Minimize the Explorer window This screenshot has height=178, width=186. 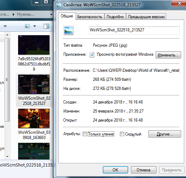tap(37, 2)
